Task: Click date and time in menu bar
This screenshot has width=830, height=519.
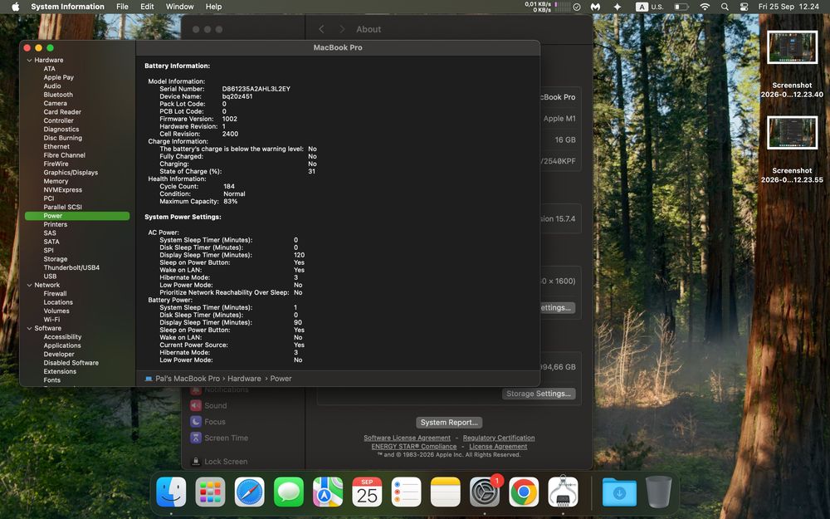Action: (788, 7)
